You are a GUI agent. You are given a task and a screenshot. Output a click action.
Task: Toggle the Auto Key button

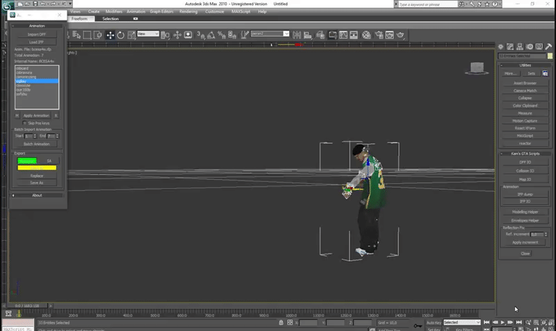tap(434, 323)
